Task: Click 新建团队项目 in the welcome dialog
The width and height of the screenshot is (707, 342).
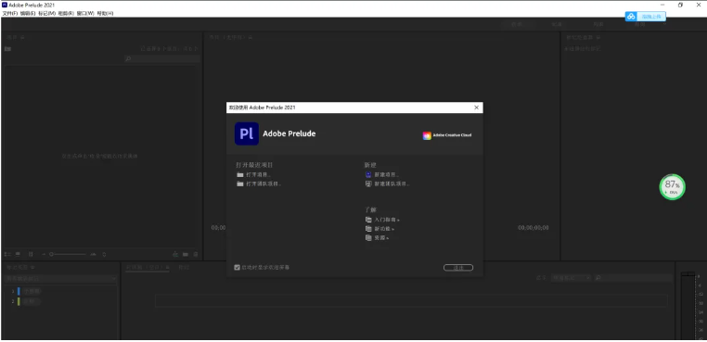Action: 387,184
